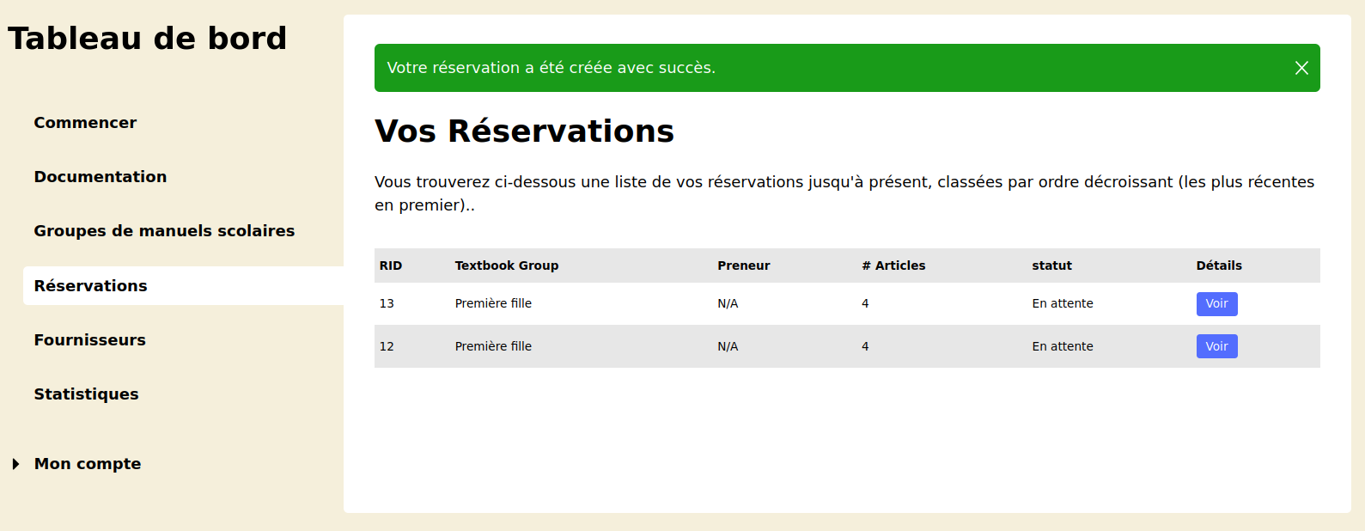Image resolution: width=1365 pixels, height=531 pixels.
Task: View details of reservation 12
Action: [1216, 346]
